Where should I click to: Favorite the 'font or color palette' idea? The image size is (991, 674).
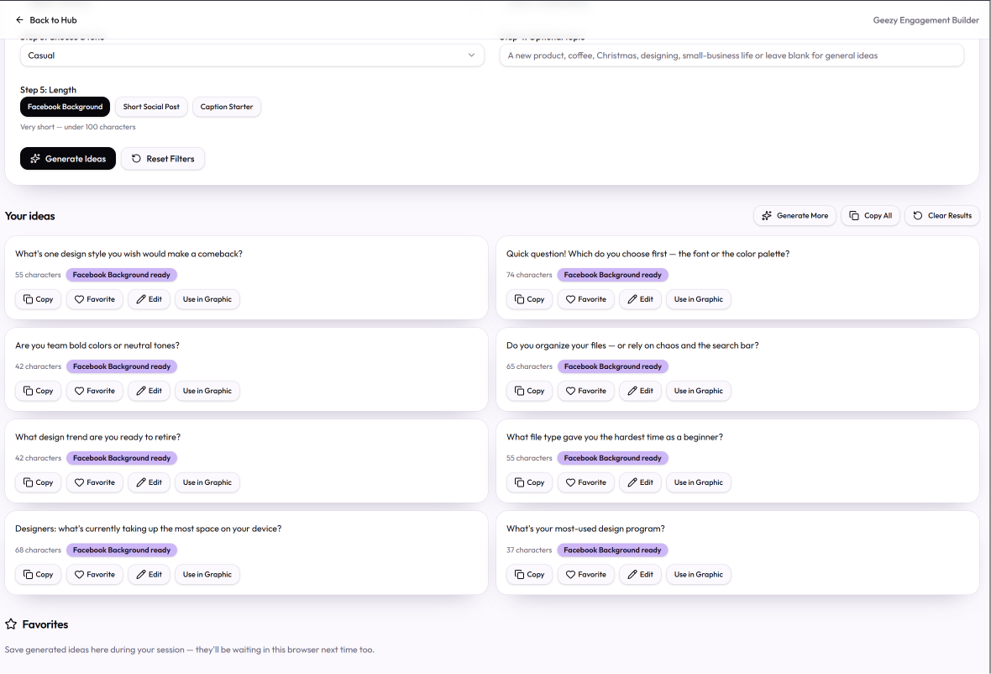click(x=586, y=299)
